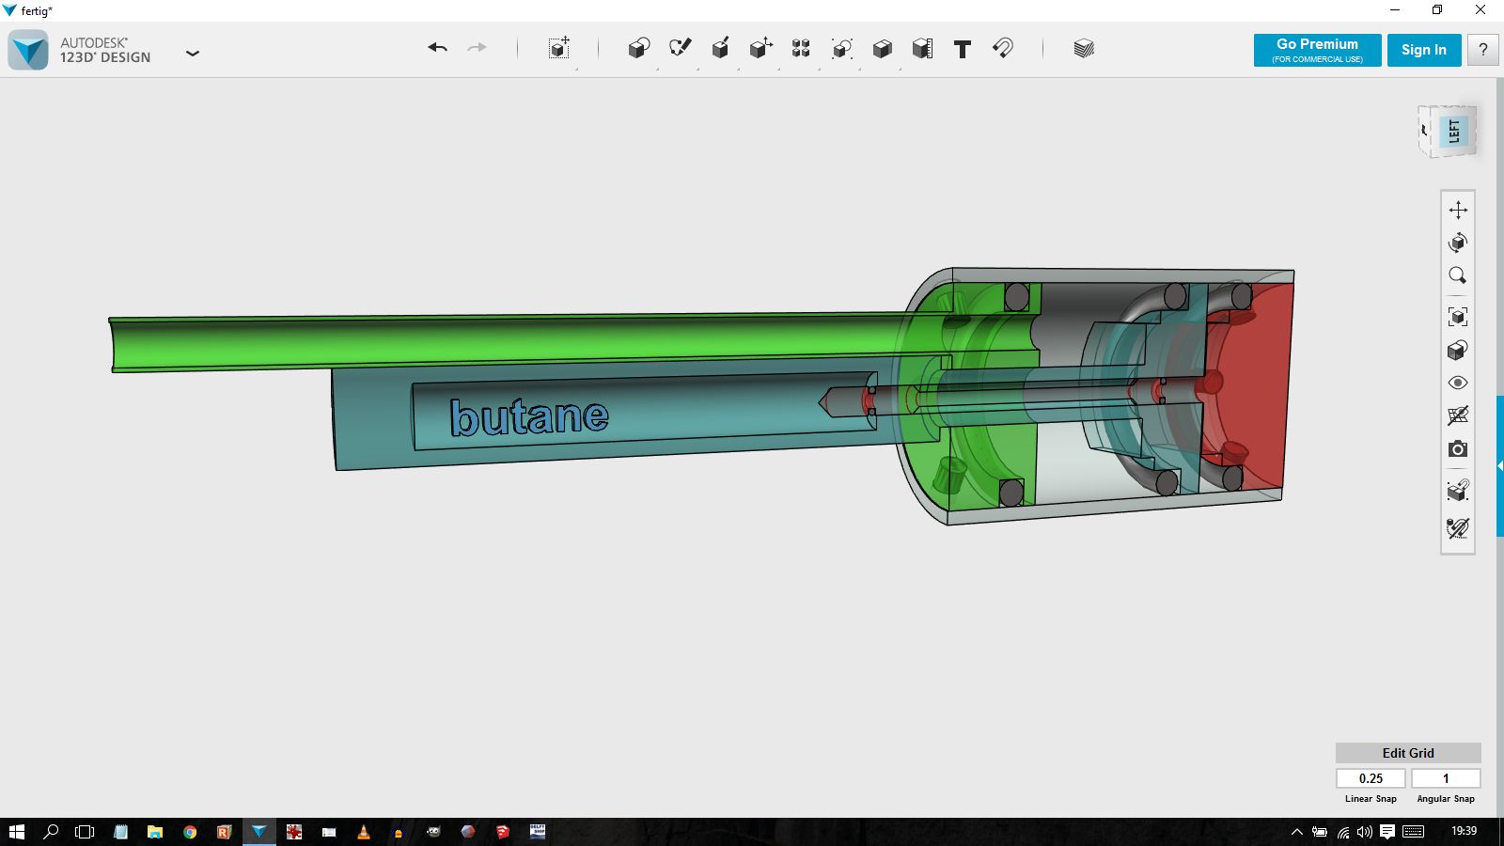The width and height of the screenshot is (1504, 846).
Task: Open the Transform tool dropdown
Action: (x=559, y=49)
